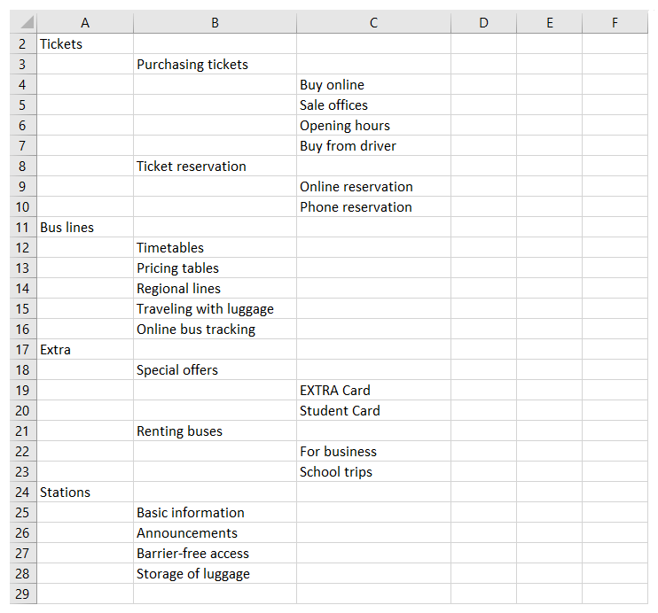Click the 'Traveling with luggage' cell
Viewport: 658px width, 613px height.
click(215, 308)
